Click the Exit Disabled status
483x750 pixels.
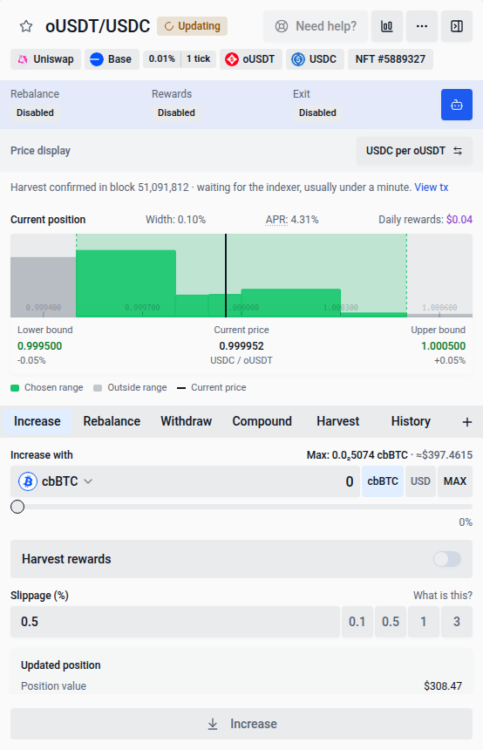(x=317, y=112)
